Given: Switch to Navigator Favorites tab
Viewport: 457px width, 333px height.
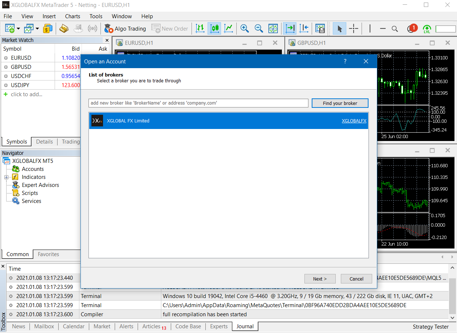Looking at the screenshot, I should point(48,254).
